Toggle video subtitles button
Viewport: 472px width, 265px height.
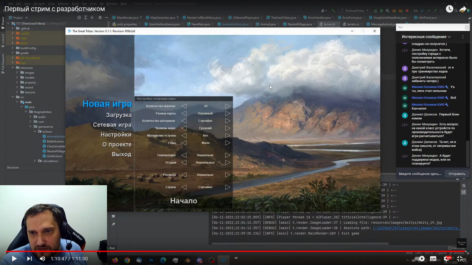[433, 259]
